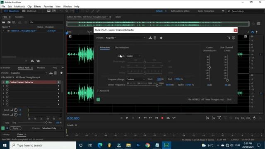Open Process dropdown set to Selection Only
This screenshot has width=265, height=149.
51,128
